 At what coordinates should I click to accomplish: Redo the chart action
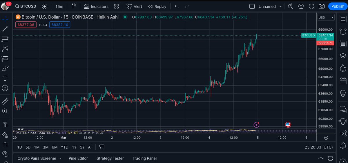(x=187, y=6)
